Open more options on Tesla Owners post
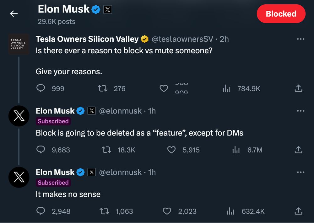 point(300,39)
